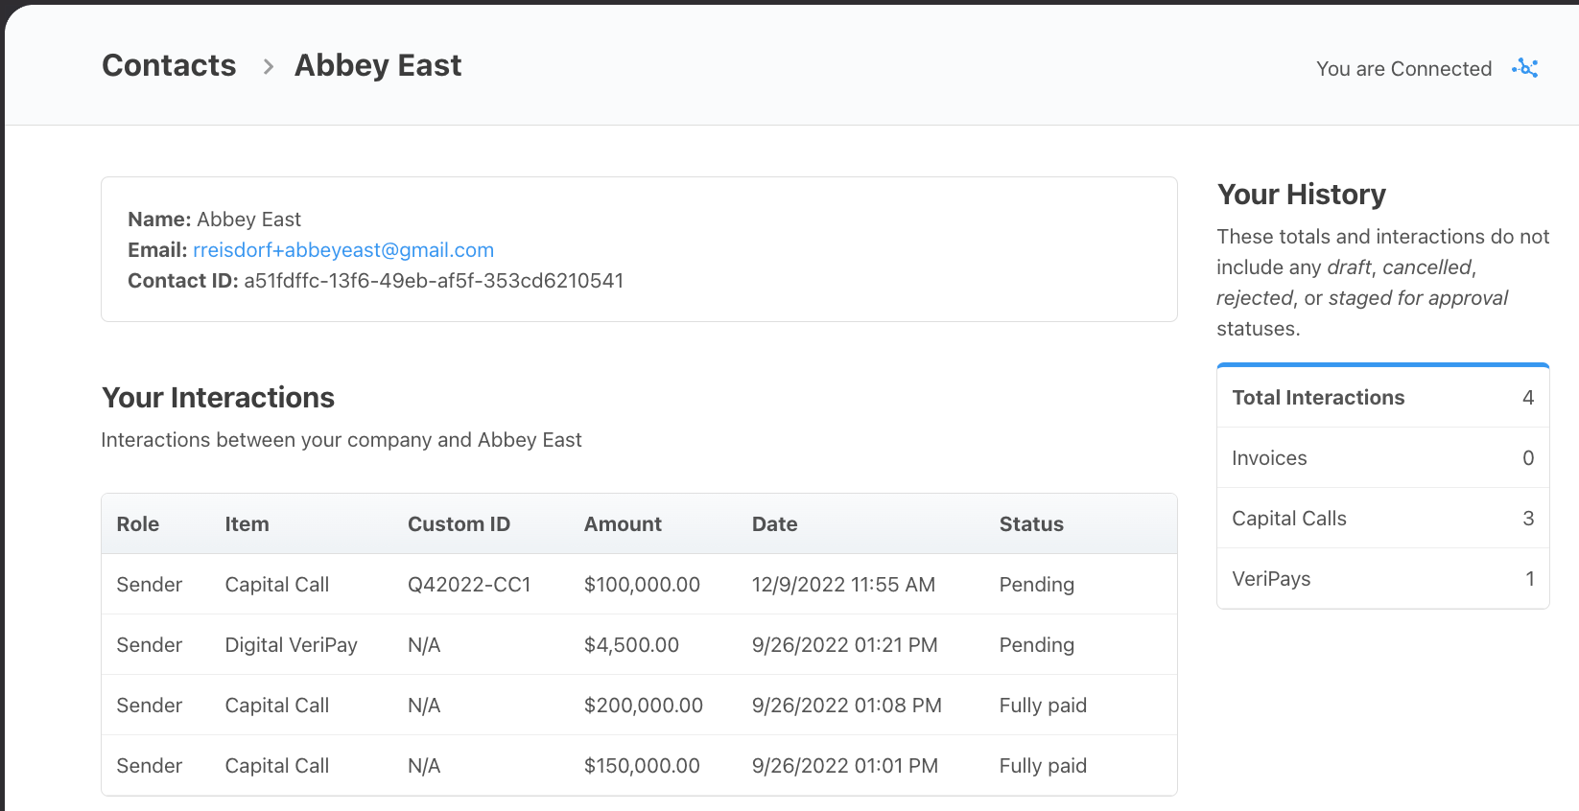Image resolution: width=1579 pixels, height=811 pixels.
Task: Click Capital Call item in $150,000.00 row
Action: point(277,766)
